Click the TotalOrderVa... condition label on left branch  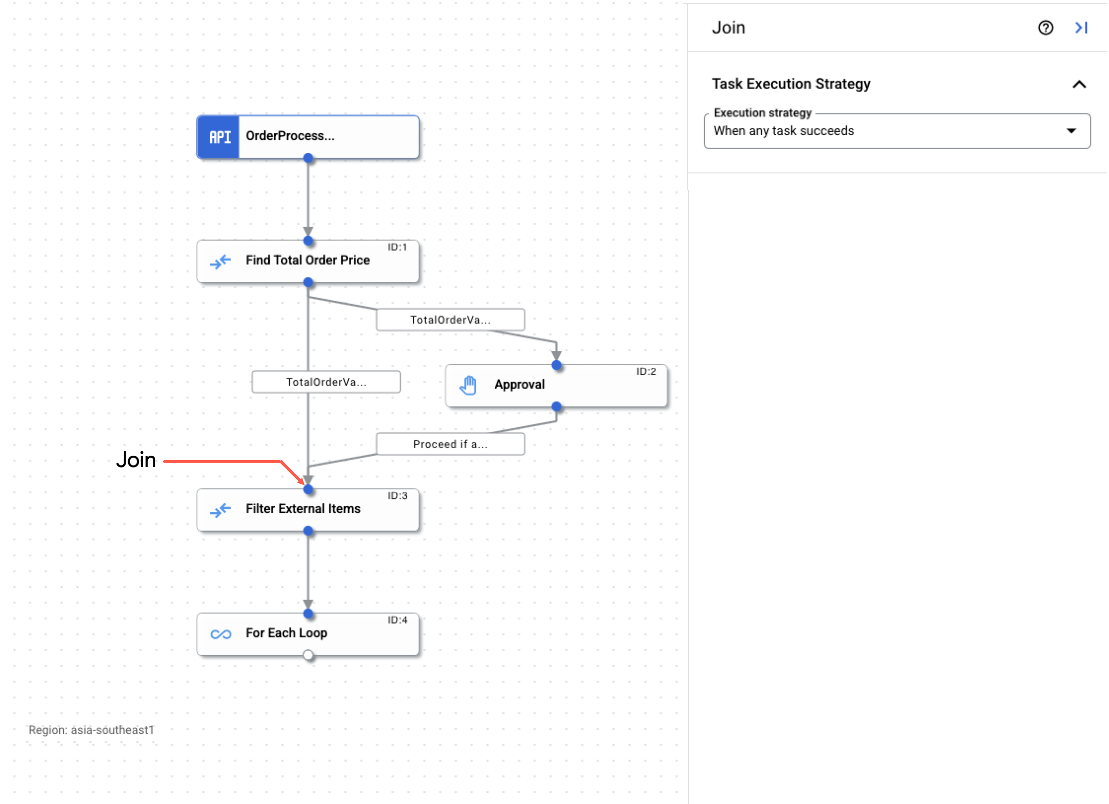coord(325,381)
